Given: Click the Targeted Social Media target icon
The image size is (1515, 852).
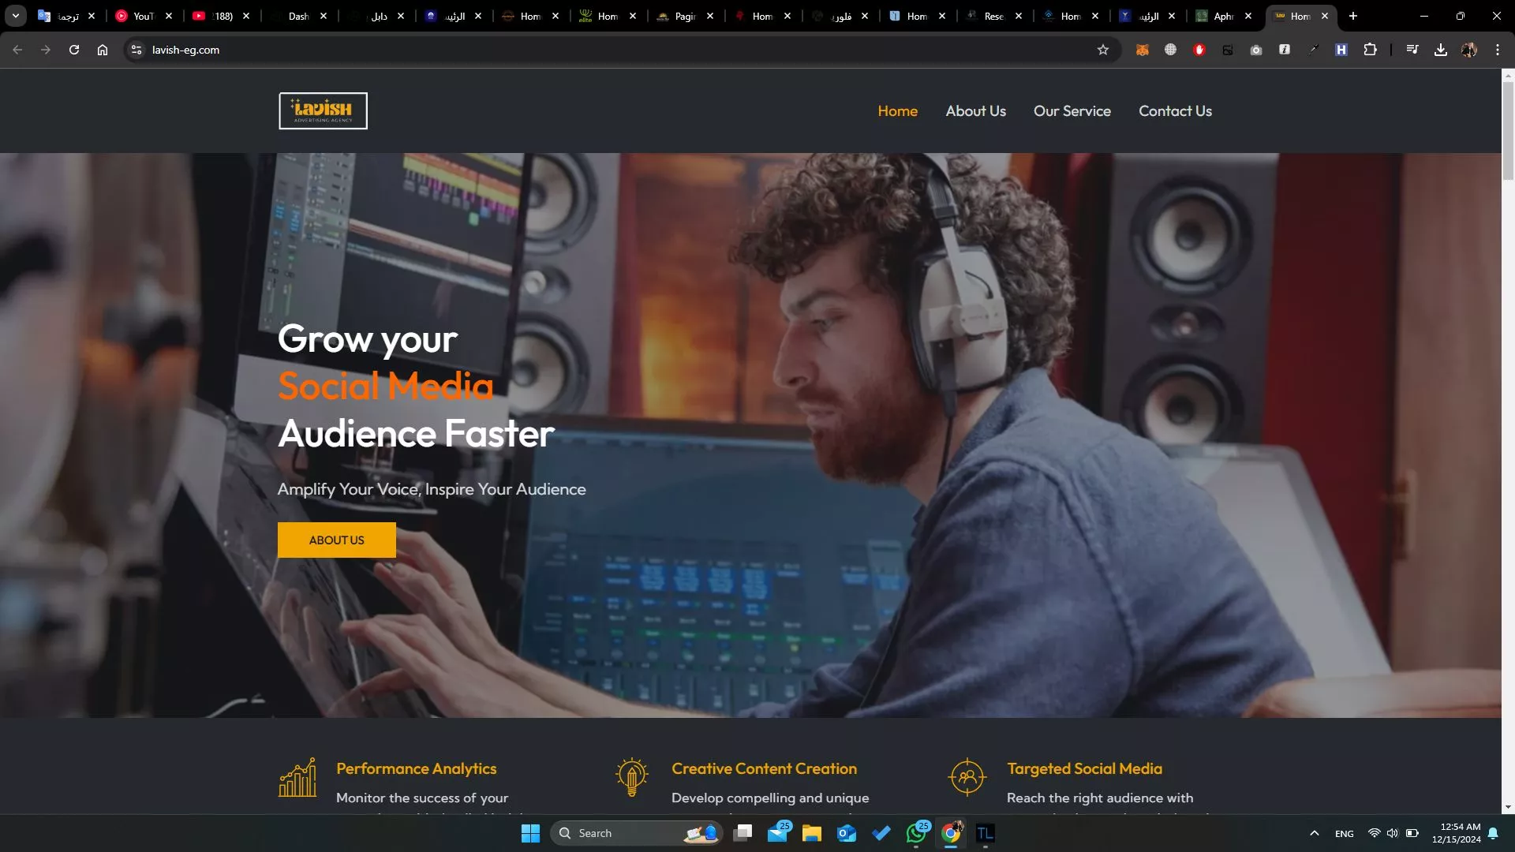Looking at the screenshot, I should [967, 778].
